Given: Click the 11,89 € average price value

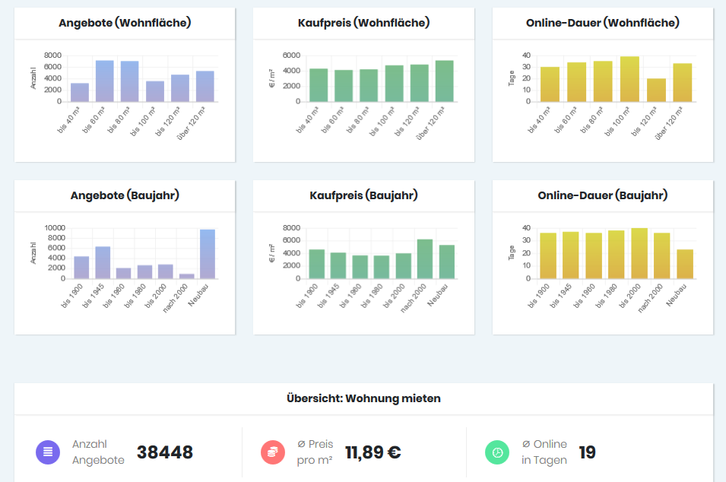Looking at the screenshot, I should pyautogui.click(x=373, y=452).
